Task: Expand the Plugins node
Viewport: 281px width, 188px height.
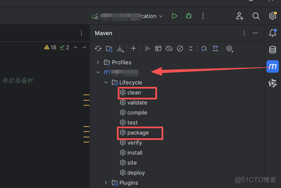Action: pyautogui.click(x=106, y=183)
